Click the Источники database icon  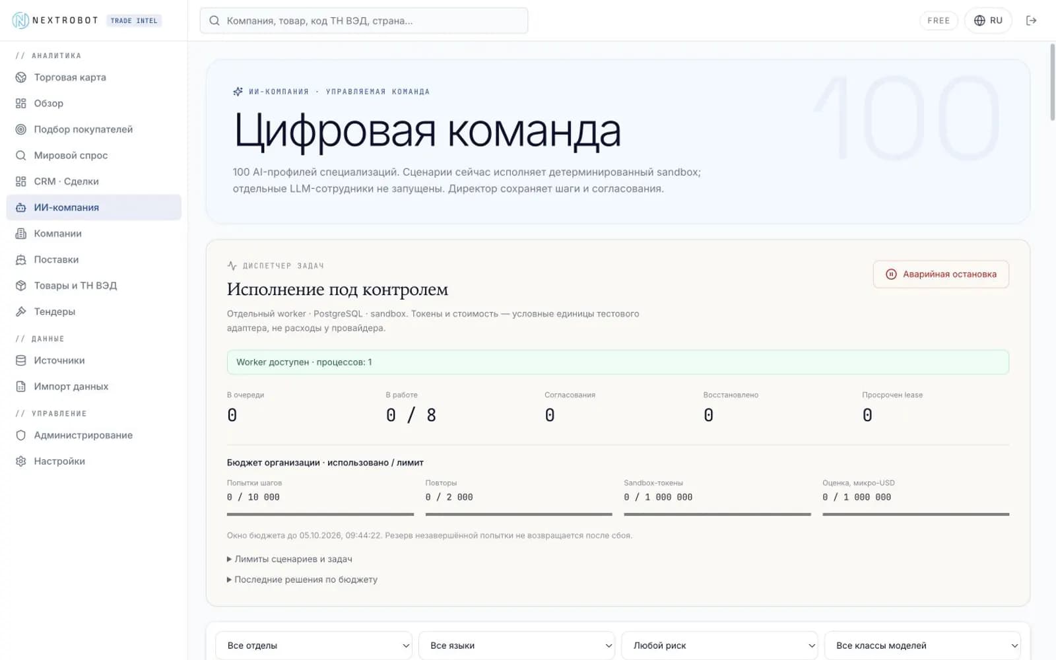coord(21,360)
